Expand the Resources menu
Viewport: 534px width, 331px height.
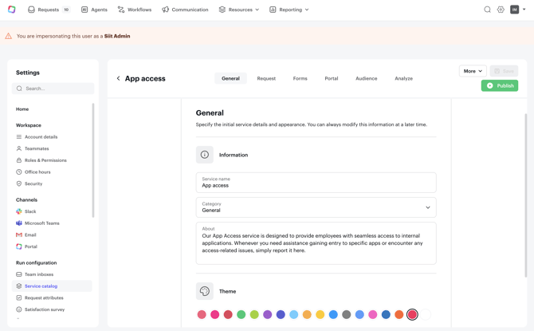click(x=239, y=10)
